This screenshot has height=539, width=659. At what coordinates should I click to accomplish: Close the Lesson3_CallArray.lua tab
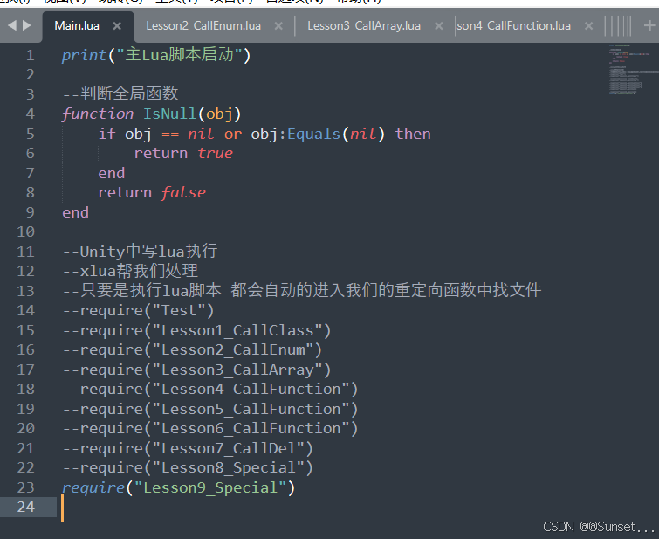click(x=439, y=26)
